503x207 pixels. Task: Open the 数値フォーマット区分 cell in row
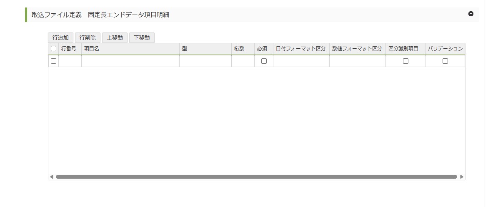(x=357, y=61)
